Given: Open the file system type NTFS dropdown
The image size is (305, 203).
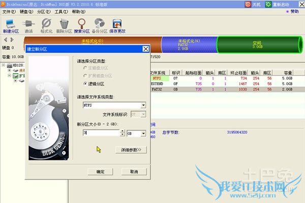Looking at the screenshot, I should point(143,105).
